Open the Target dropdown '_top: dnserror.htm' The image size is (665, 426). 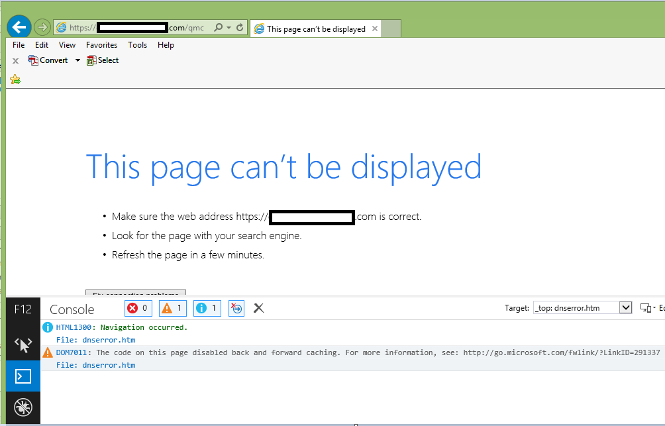point(582,307)
